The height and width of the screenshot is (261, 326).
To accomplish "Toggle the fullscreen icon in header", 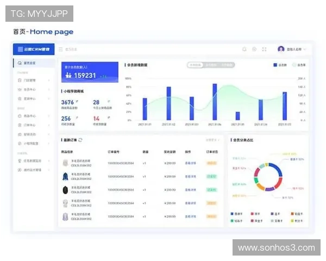I will tap(264, 49).
